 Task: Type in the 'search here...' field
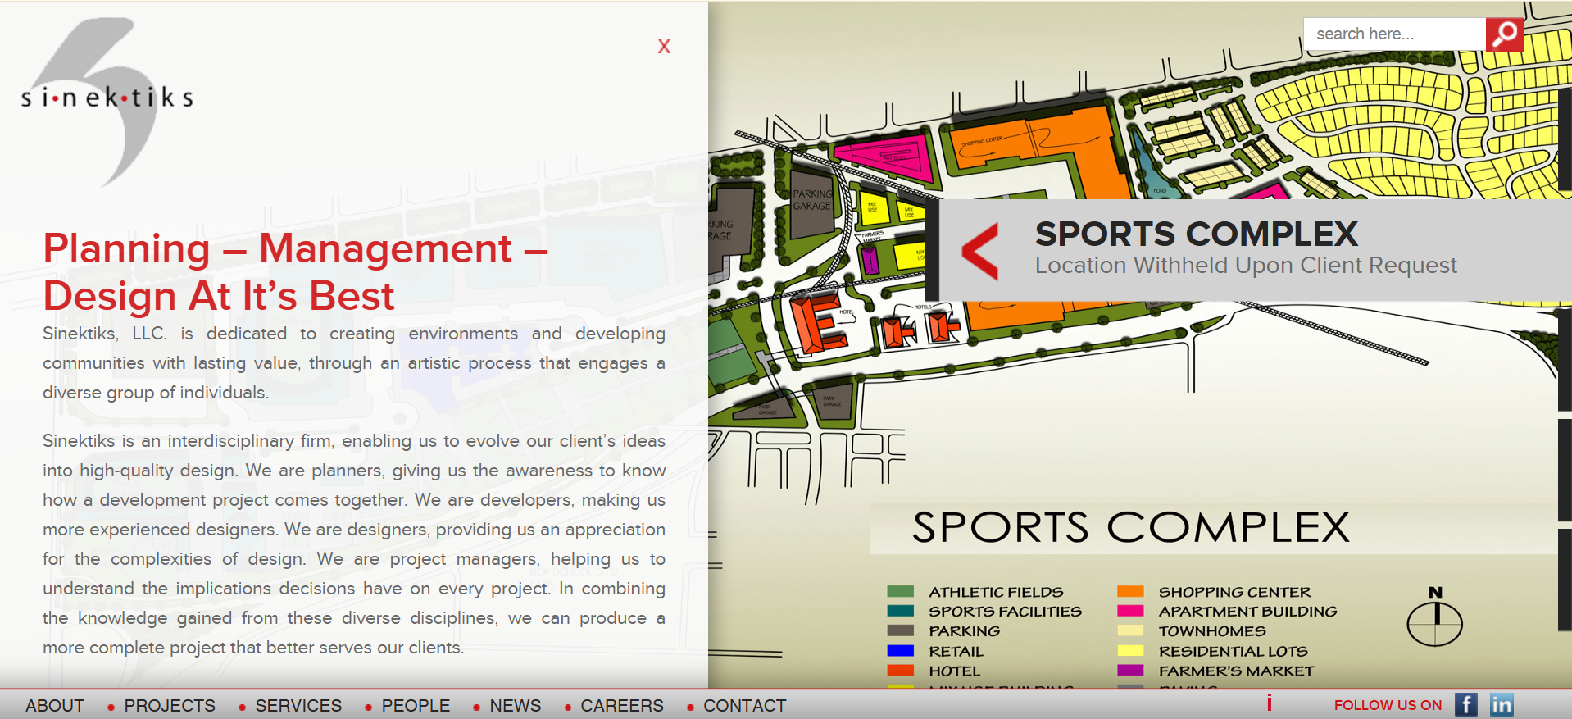(x=1393, y=34)
